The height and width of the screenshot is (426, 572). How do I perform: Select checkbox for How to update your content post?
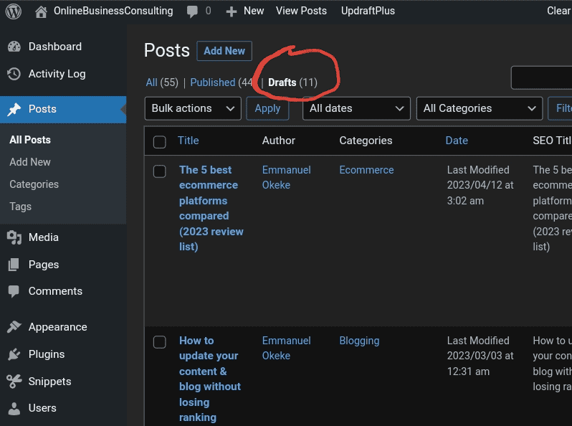click(x=160, y=342)
